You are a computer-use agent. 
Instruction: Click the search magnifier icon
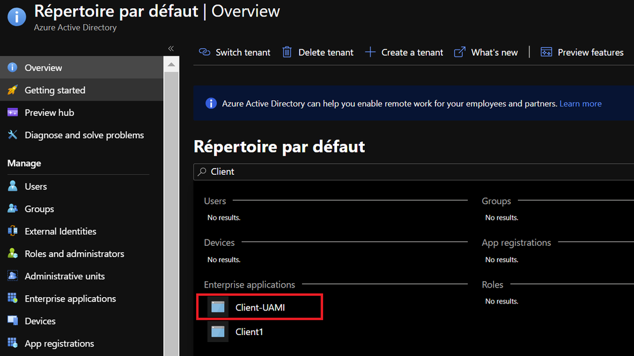[202, 172]
